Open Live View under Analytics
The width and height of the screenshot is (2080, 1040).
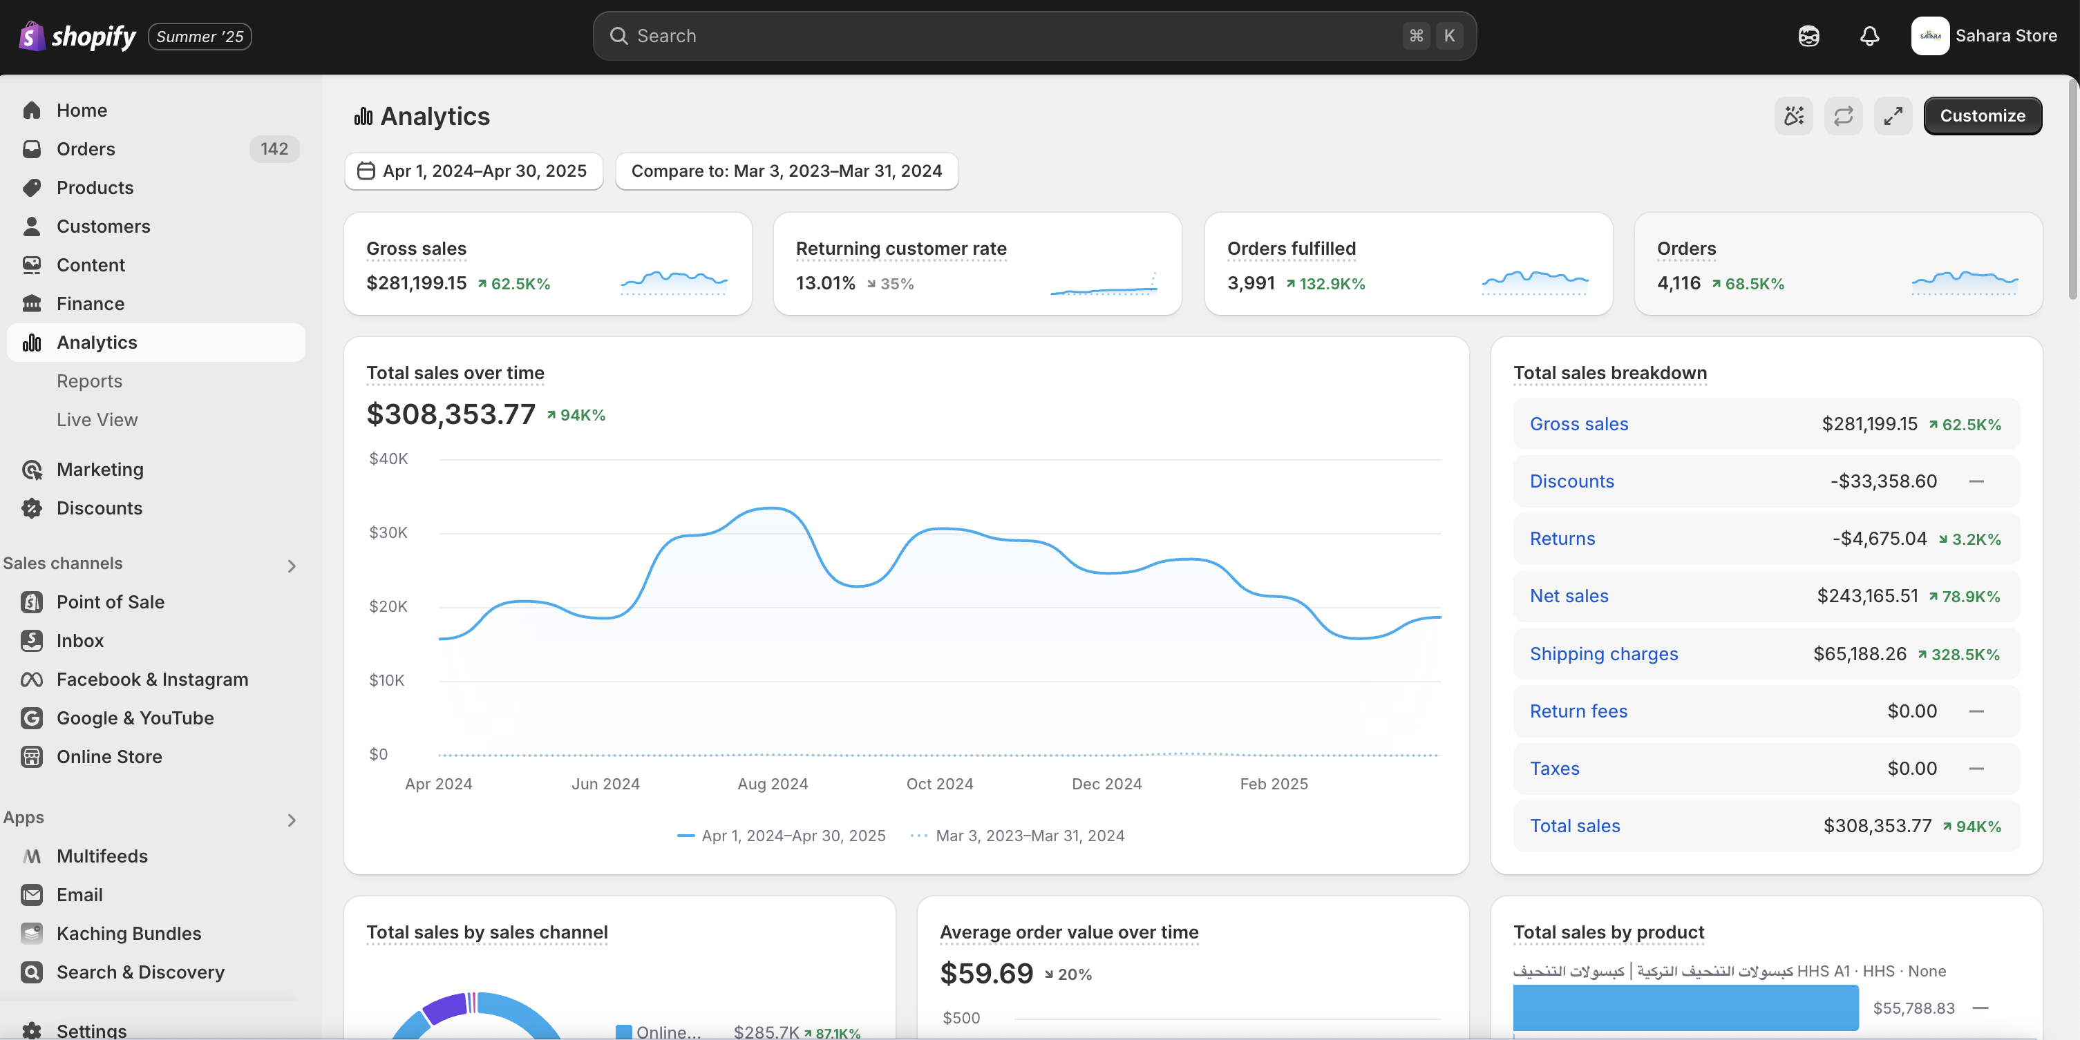[97, 421]
